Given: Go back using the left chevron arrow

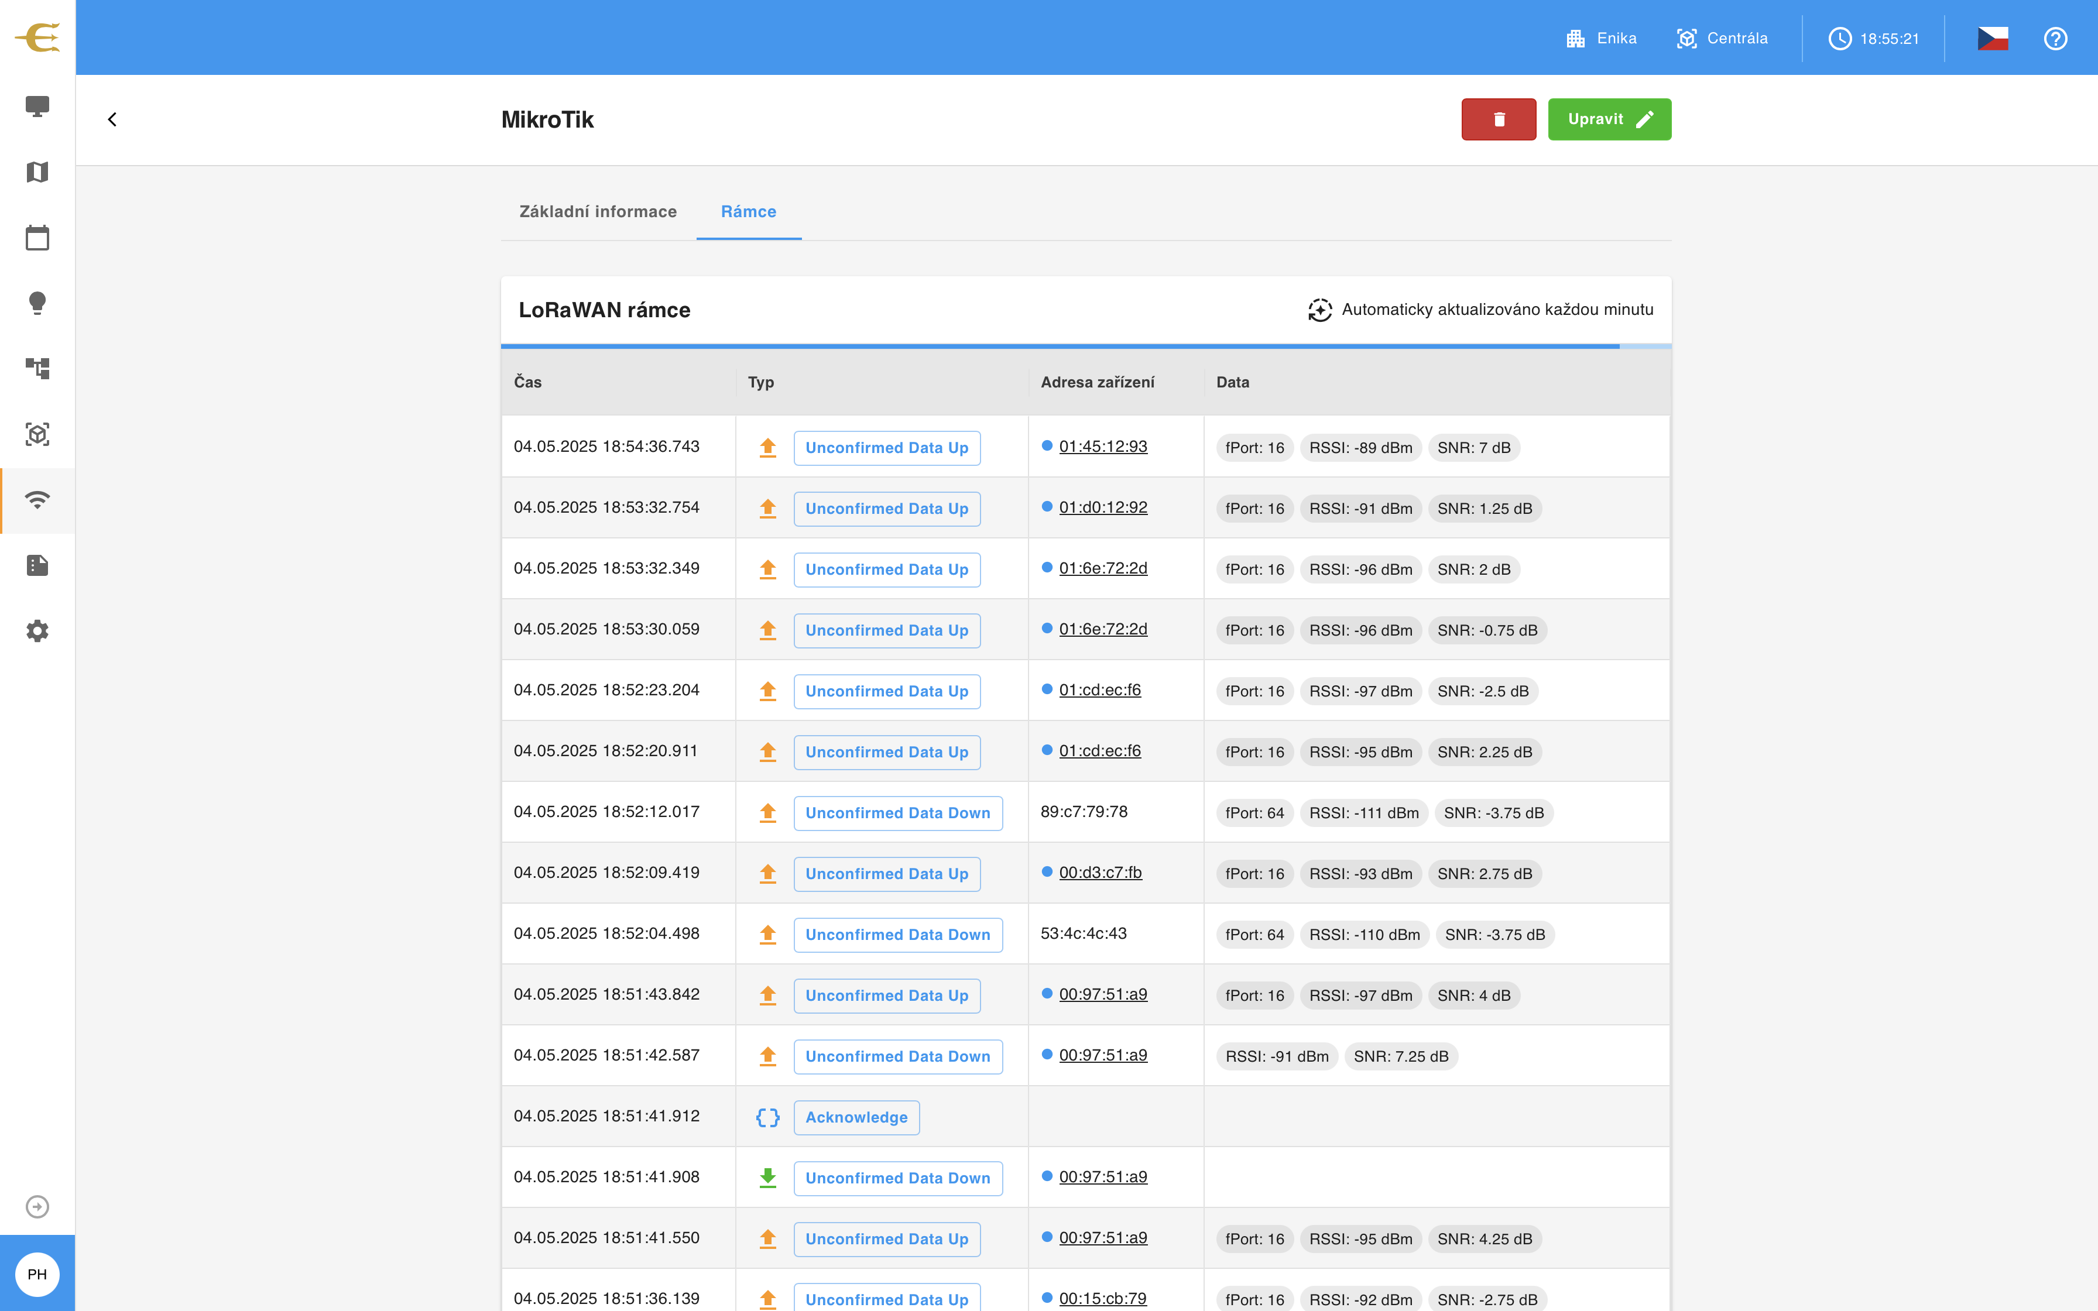Looking at the screenshot, I should tap(112, 119).
